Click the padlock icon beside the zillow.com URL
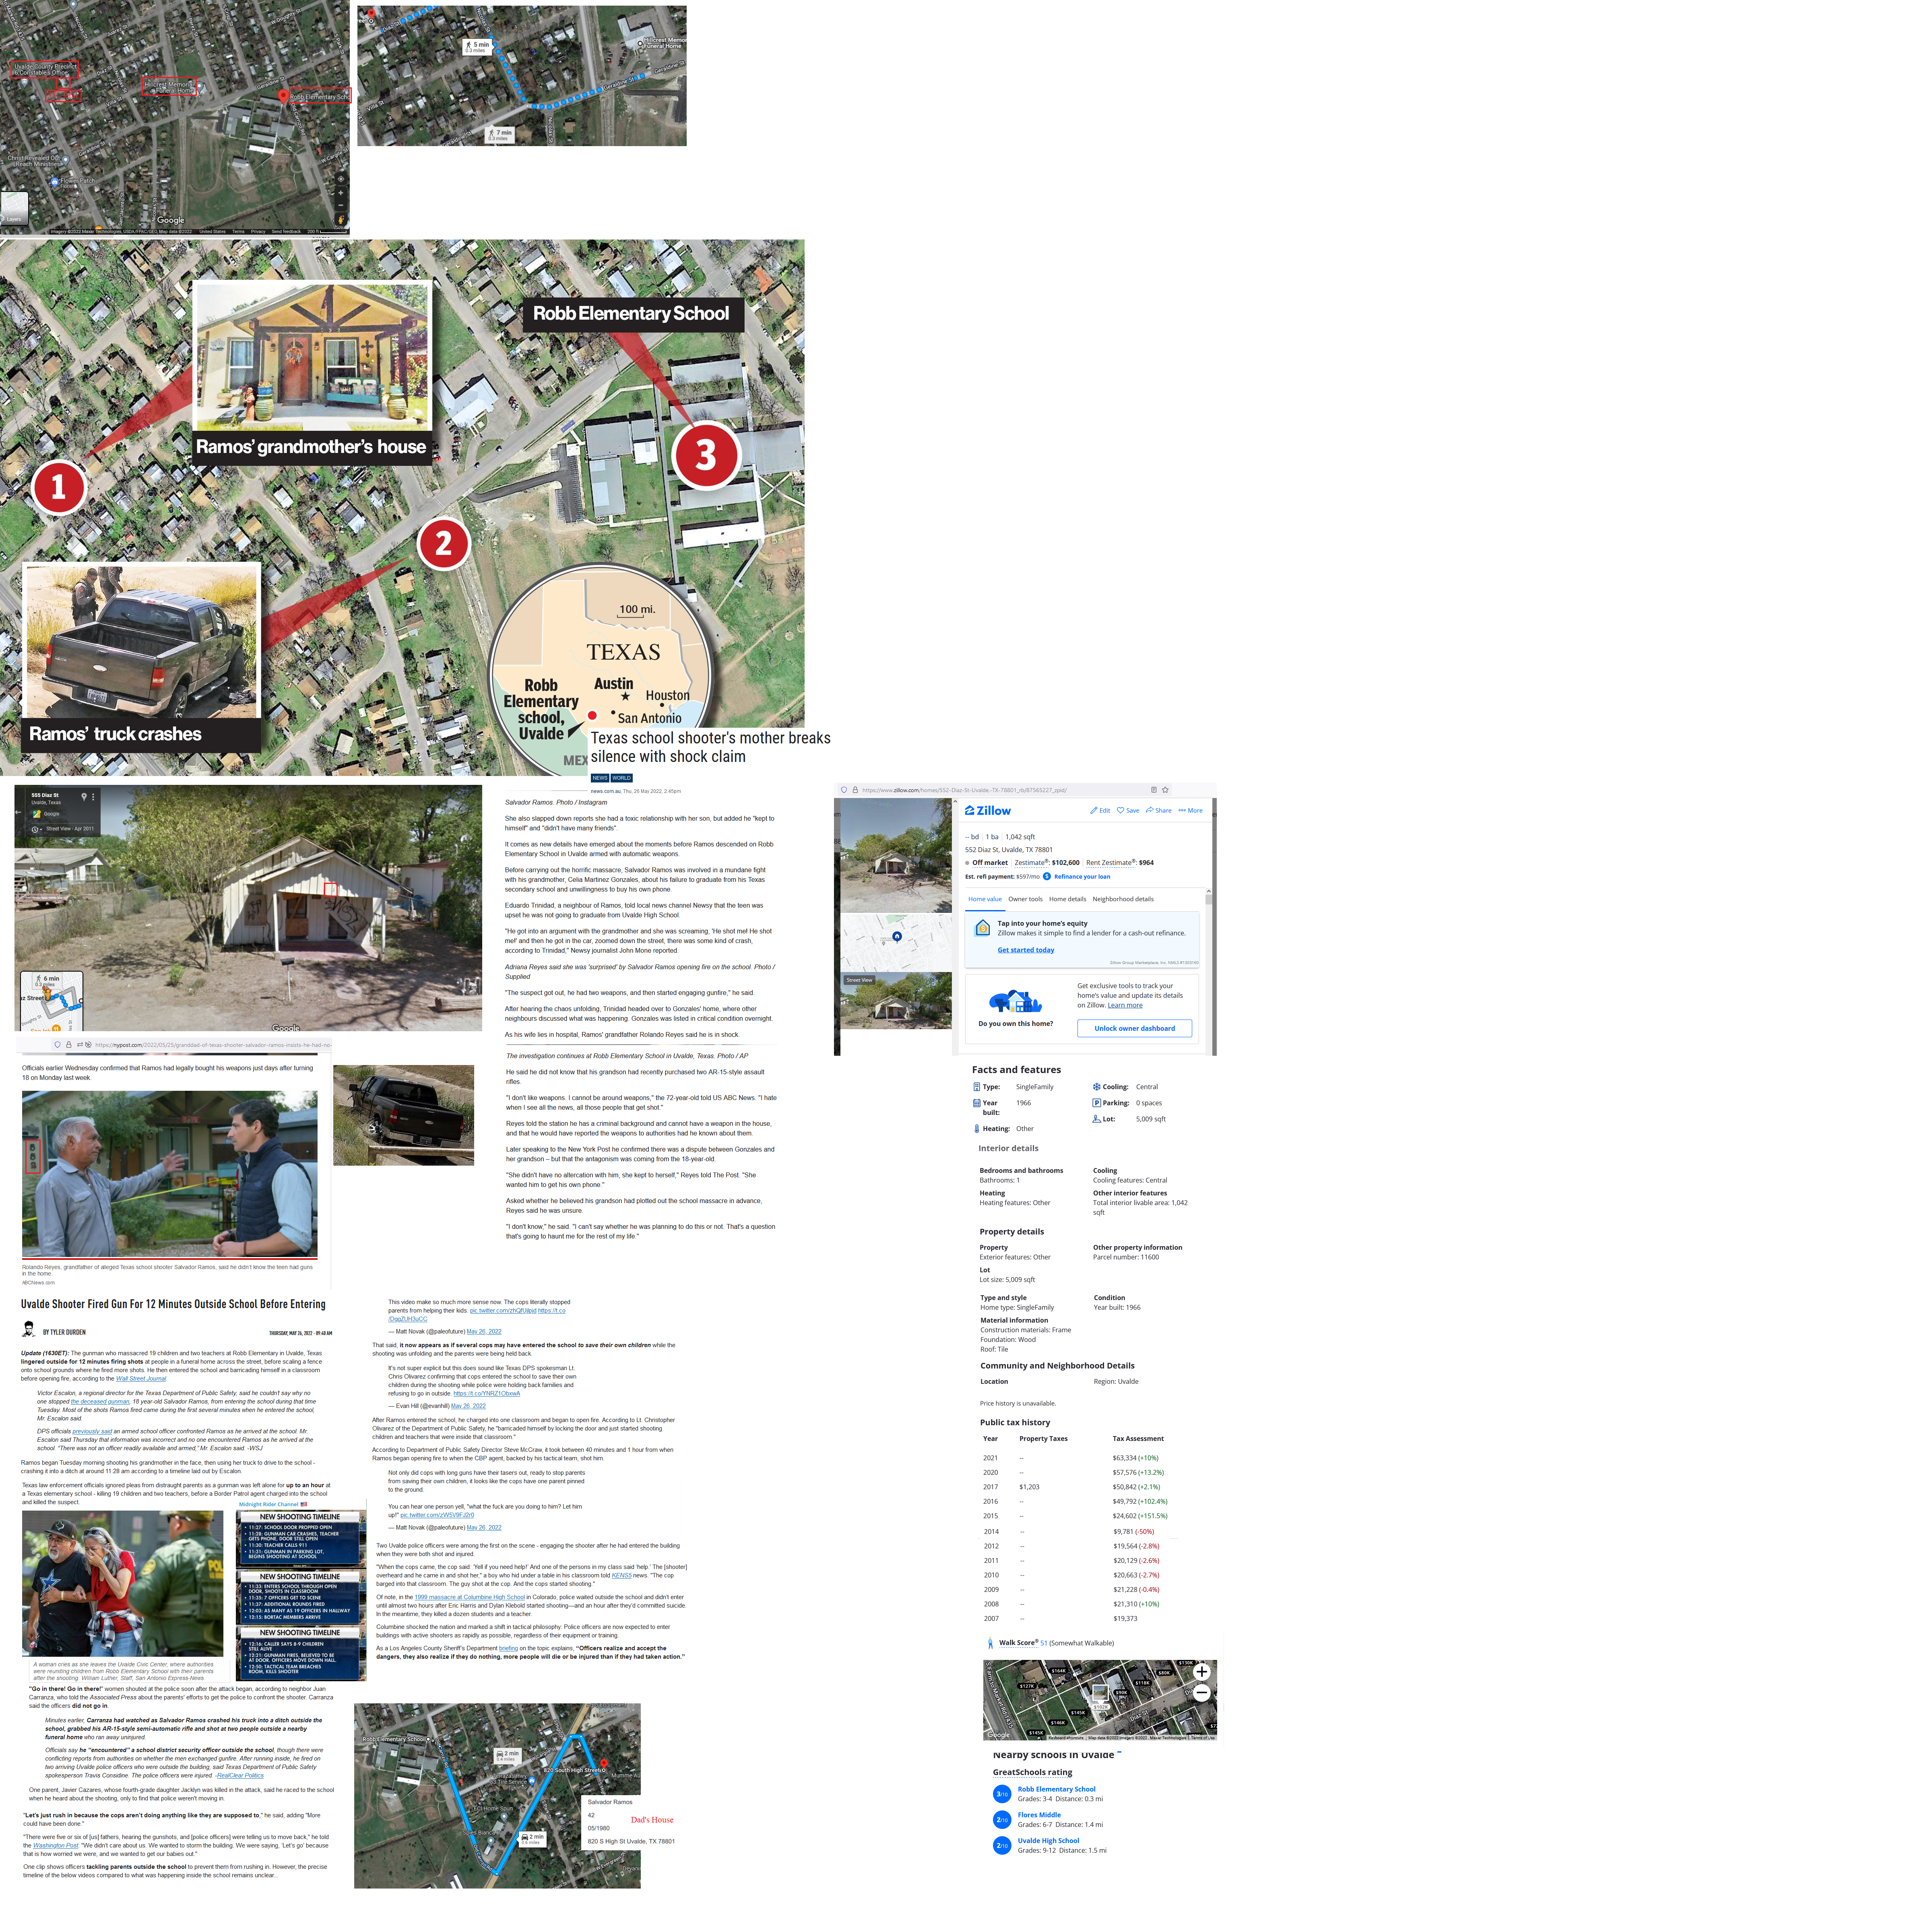Viewport: 1932px width, 1932px height. (x=855, y=790)
